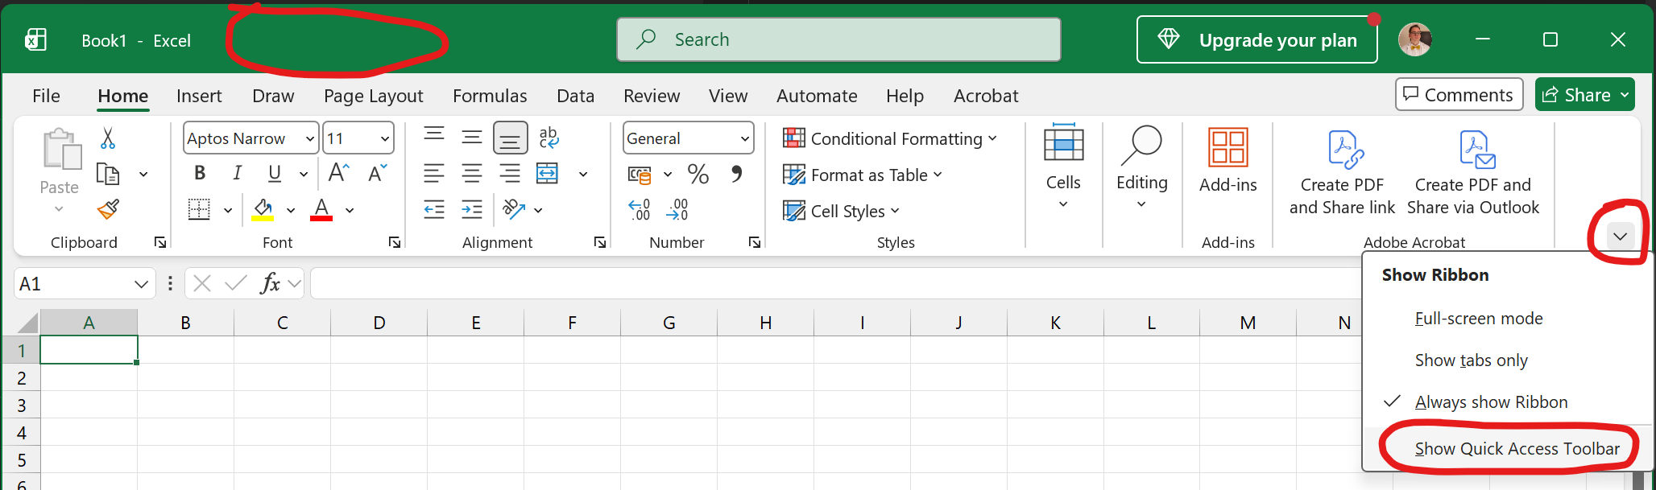Image resolution: width=1656 pixels, height=490 pixels.
Task: Apply the yellow Fill Color swatch
Action: pyautogui.click(x=263, y=210)
